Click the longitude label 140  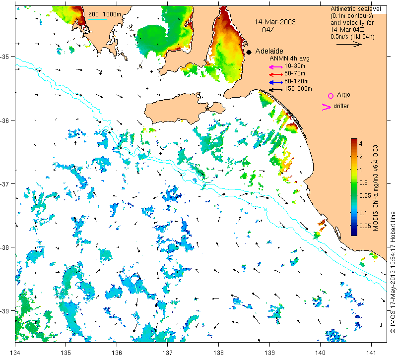pos(320,353)
